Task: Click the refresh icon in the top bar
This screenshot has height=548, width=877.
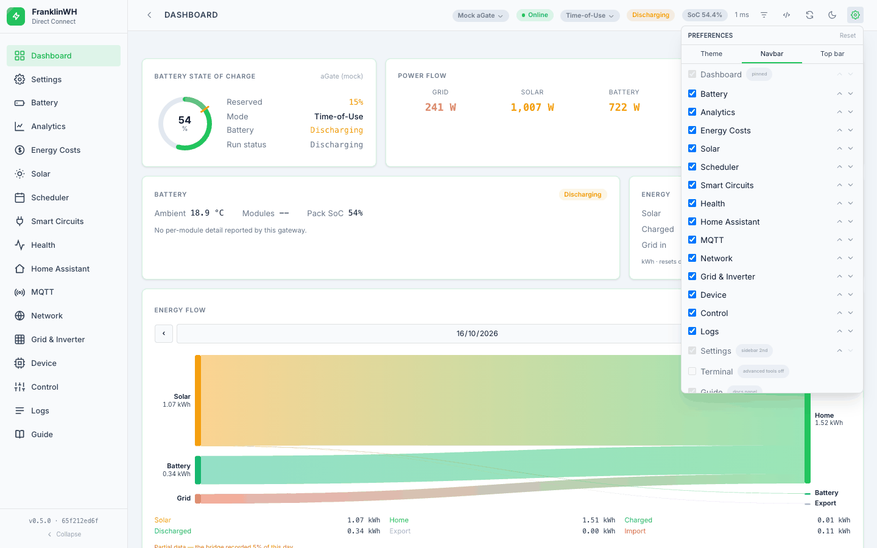Action: (809, 15)
